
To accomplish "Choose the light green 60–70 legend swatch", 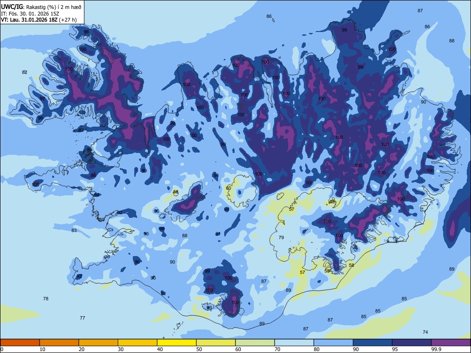I will (255, 343).
